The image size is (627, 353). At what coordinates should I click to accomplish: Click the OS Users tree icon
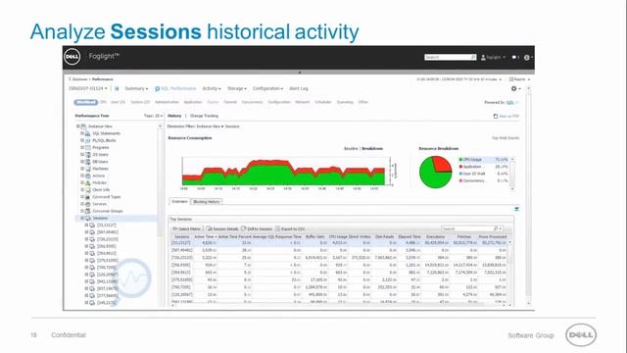click(87, 155)
